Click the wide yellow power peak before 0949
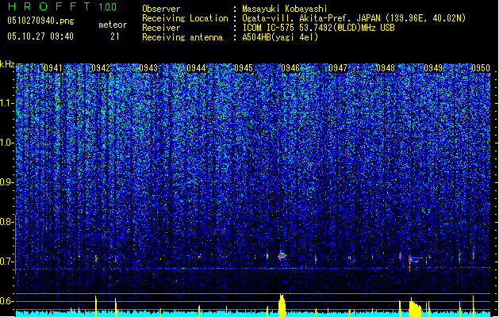 tap(415, 307)
